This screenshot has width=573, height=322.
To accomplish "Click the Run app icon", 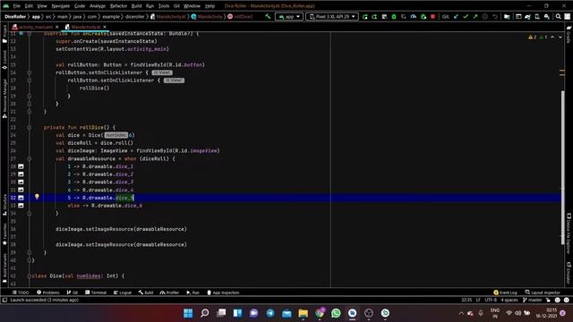I will (x=364, y=16).
